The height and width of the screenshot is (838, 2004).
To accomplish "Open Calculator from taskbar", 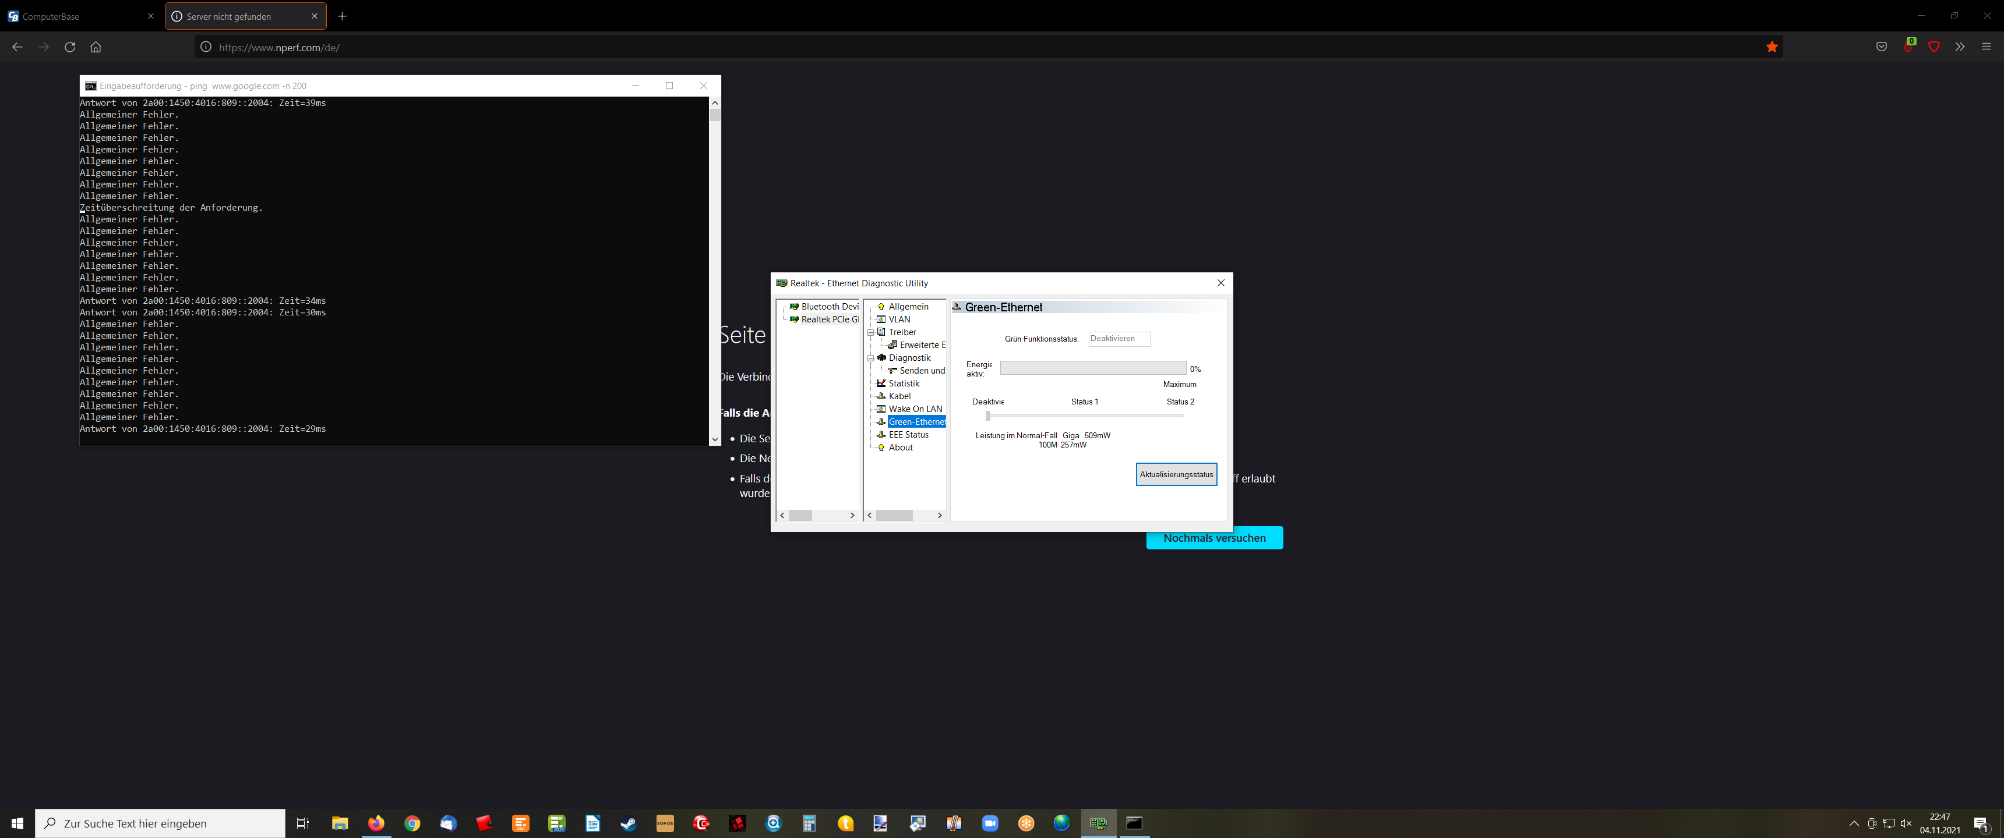I will click(x=809, y=823).
